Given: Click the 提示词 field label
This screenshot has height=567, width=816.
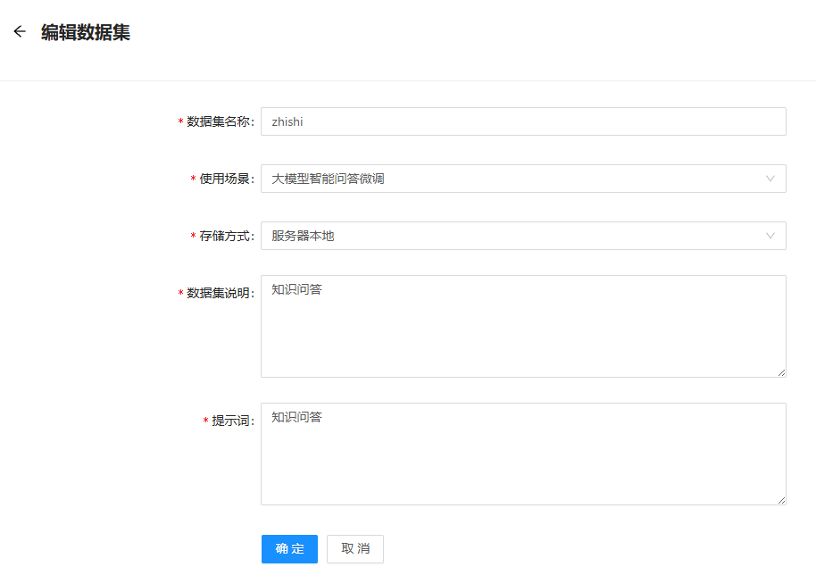Looking at the screenshot, I should (x=232, y=421).
